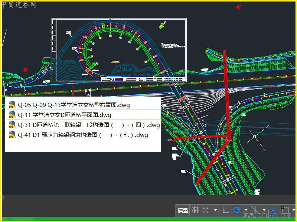Toggle the drawing grid display
The height and width of the screenshot is (222, 297).
click(x=195, y=210)
